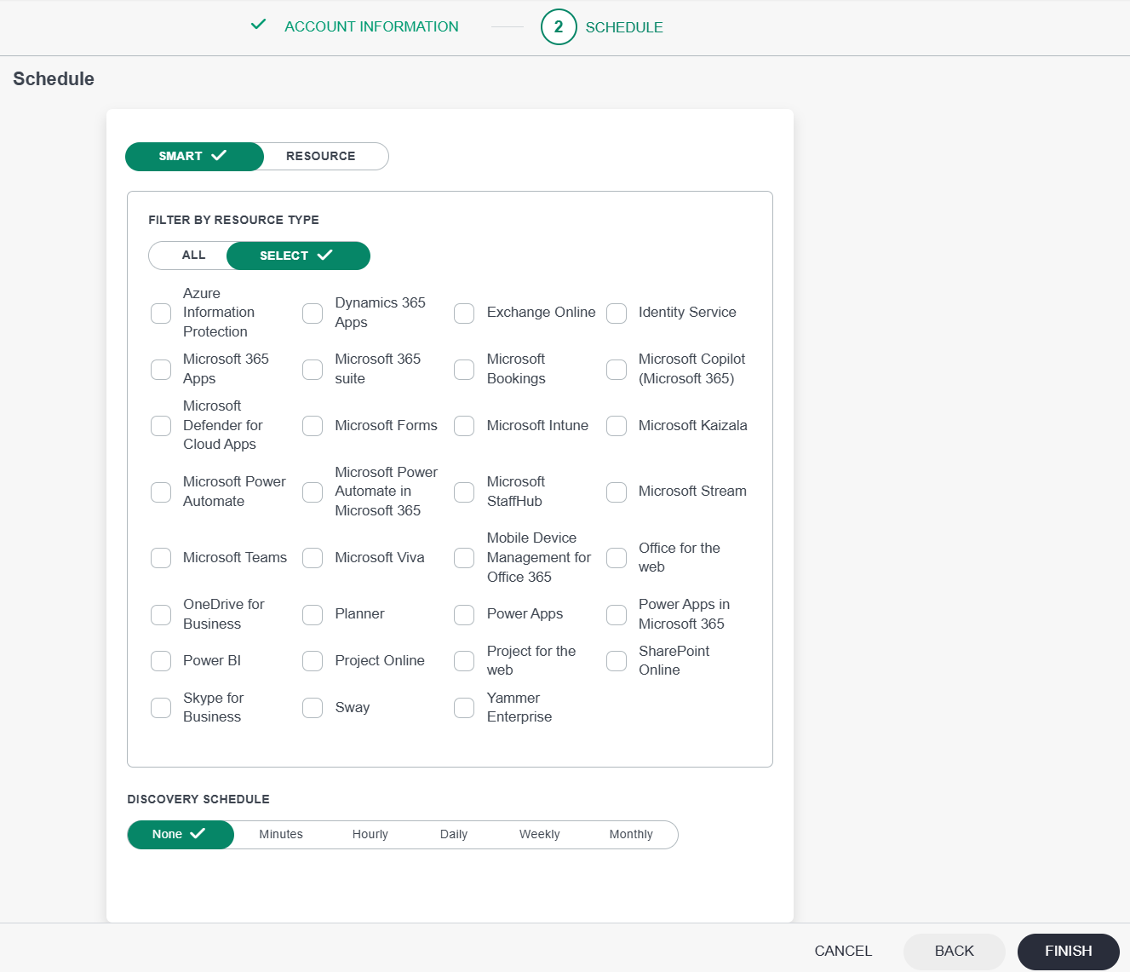Screen dimensions: 1130x972
Task: Set discovery schedule to Monthly
Action: pyautogui.click(x=631, y=835)
